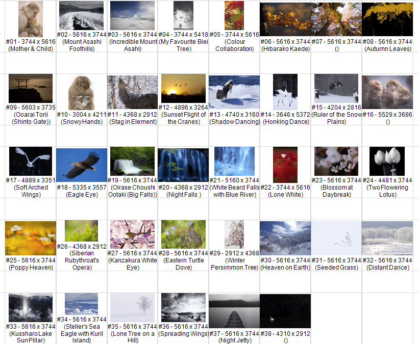The image size is (419, 344).
Task: Select the Soft Arched Wings photo
Action: tap(30, 161)
